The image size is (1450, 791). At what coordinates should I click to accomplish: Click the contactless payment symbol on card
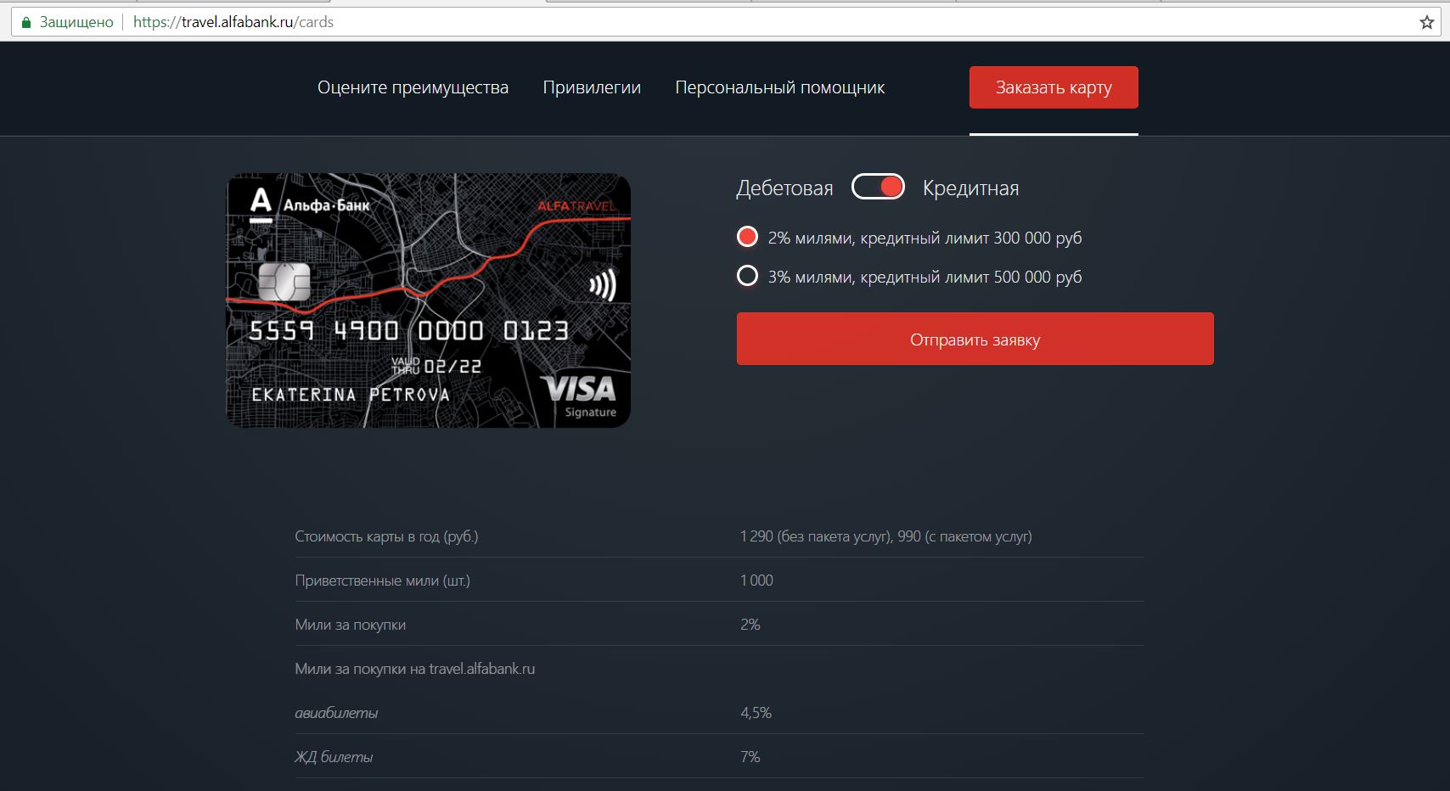(x=603, y=286)
